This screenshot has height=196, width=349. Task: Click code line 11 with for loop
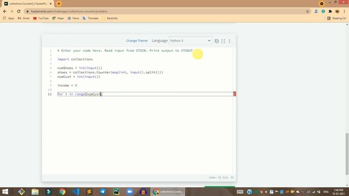[x=145, y=94]
